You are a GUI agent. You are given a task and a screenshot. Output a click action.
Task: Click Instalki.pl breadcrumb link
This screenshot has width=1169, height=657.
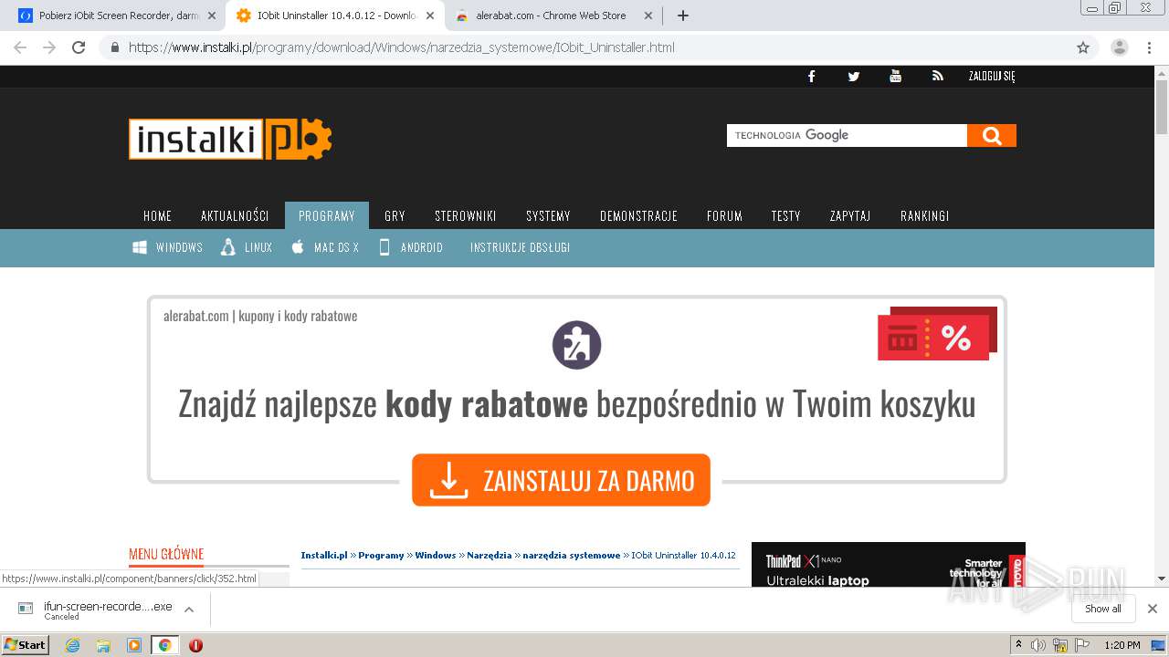(324, 555)
